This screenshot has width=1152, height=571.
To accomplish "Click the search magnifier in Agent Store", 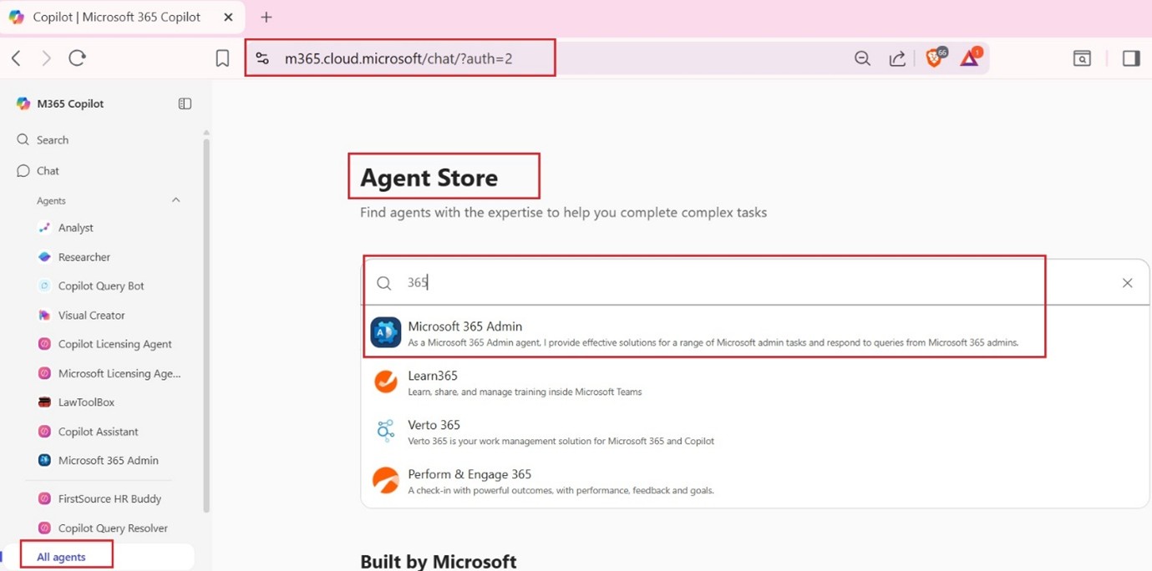I will 383,283.
